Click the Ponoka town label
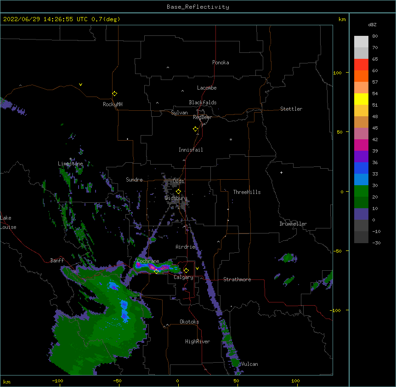Screen dimensions: 396x387 point(221,63)
